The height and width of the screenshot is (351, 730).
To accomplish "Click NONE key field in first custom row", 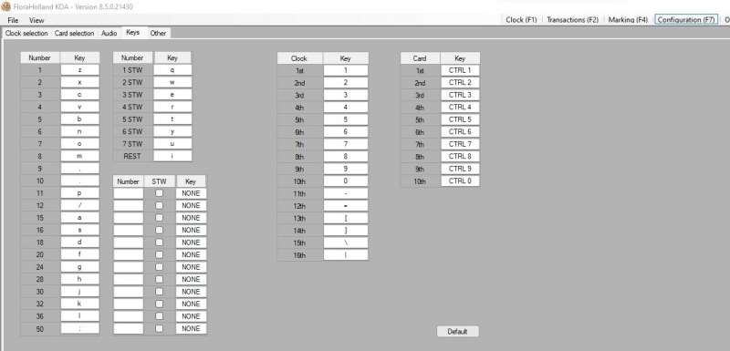I will (x=191, y=193).
